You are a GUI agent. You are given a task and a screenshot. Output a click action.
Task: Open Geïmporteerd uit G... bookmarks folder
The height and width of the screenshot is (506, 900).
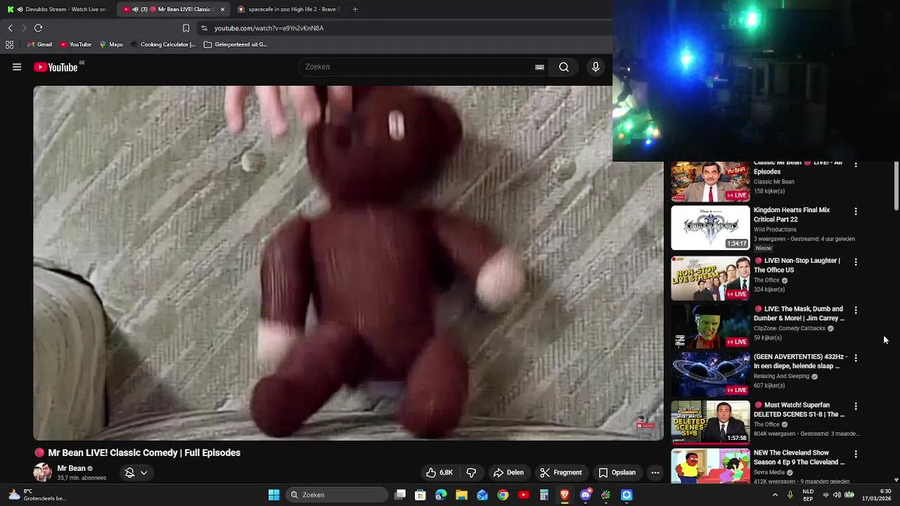coord(236,44)
